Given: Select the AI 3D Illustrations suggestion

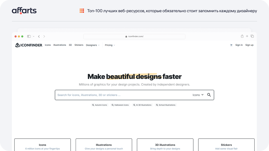Looking at the screenshot, I should [x=142, y=105].
